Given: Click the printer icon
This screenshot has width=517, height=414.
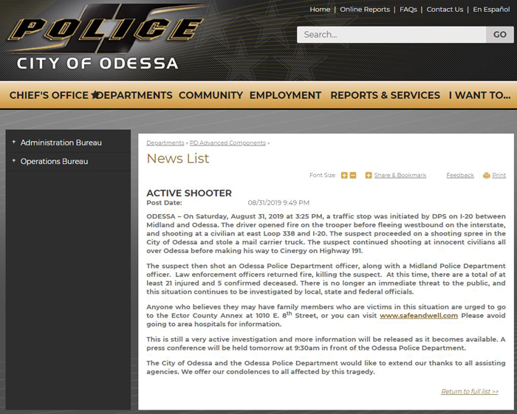Looking at the screenshot, I should [x=486, y=176].
